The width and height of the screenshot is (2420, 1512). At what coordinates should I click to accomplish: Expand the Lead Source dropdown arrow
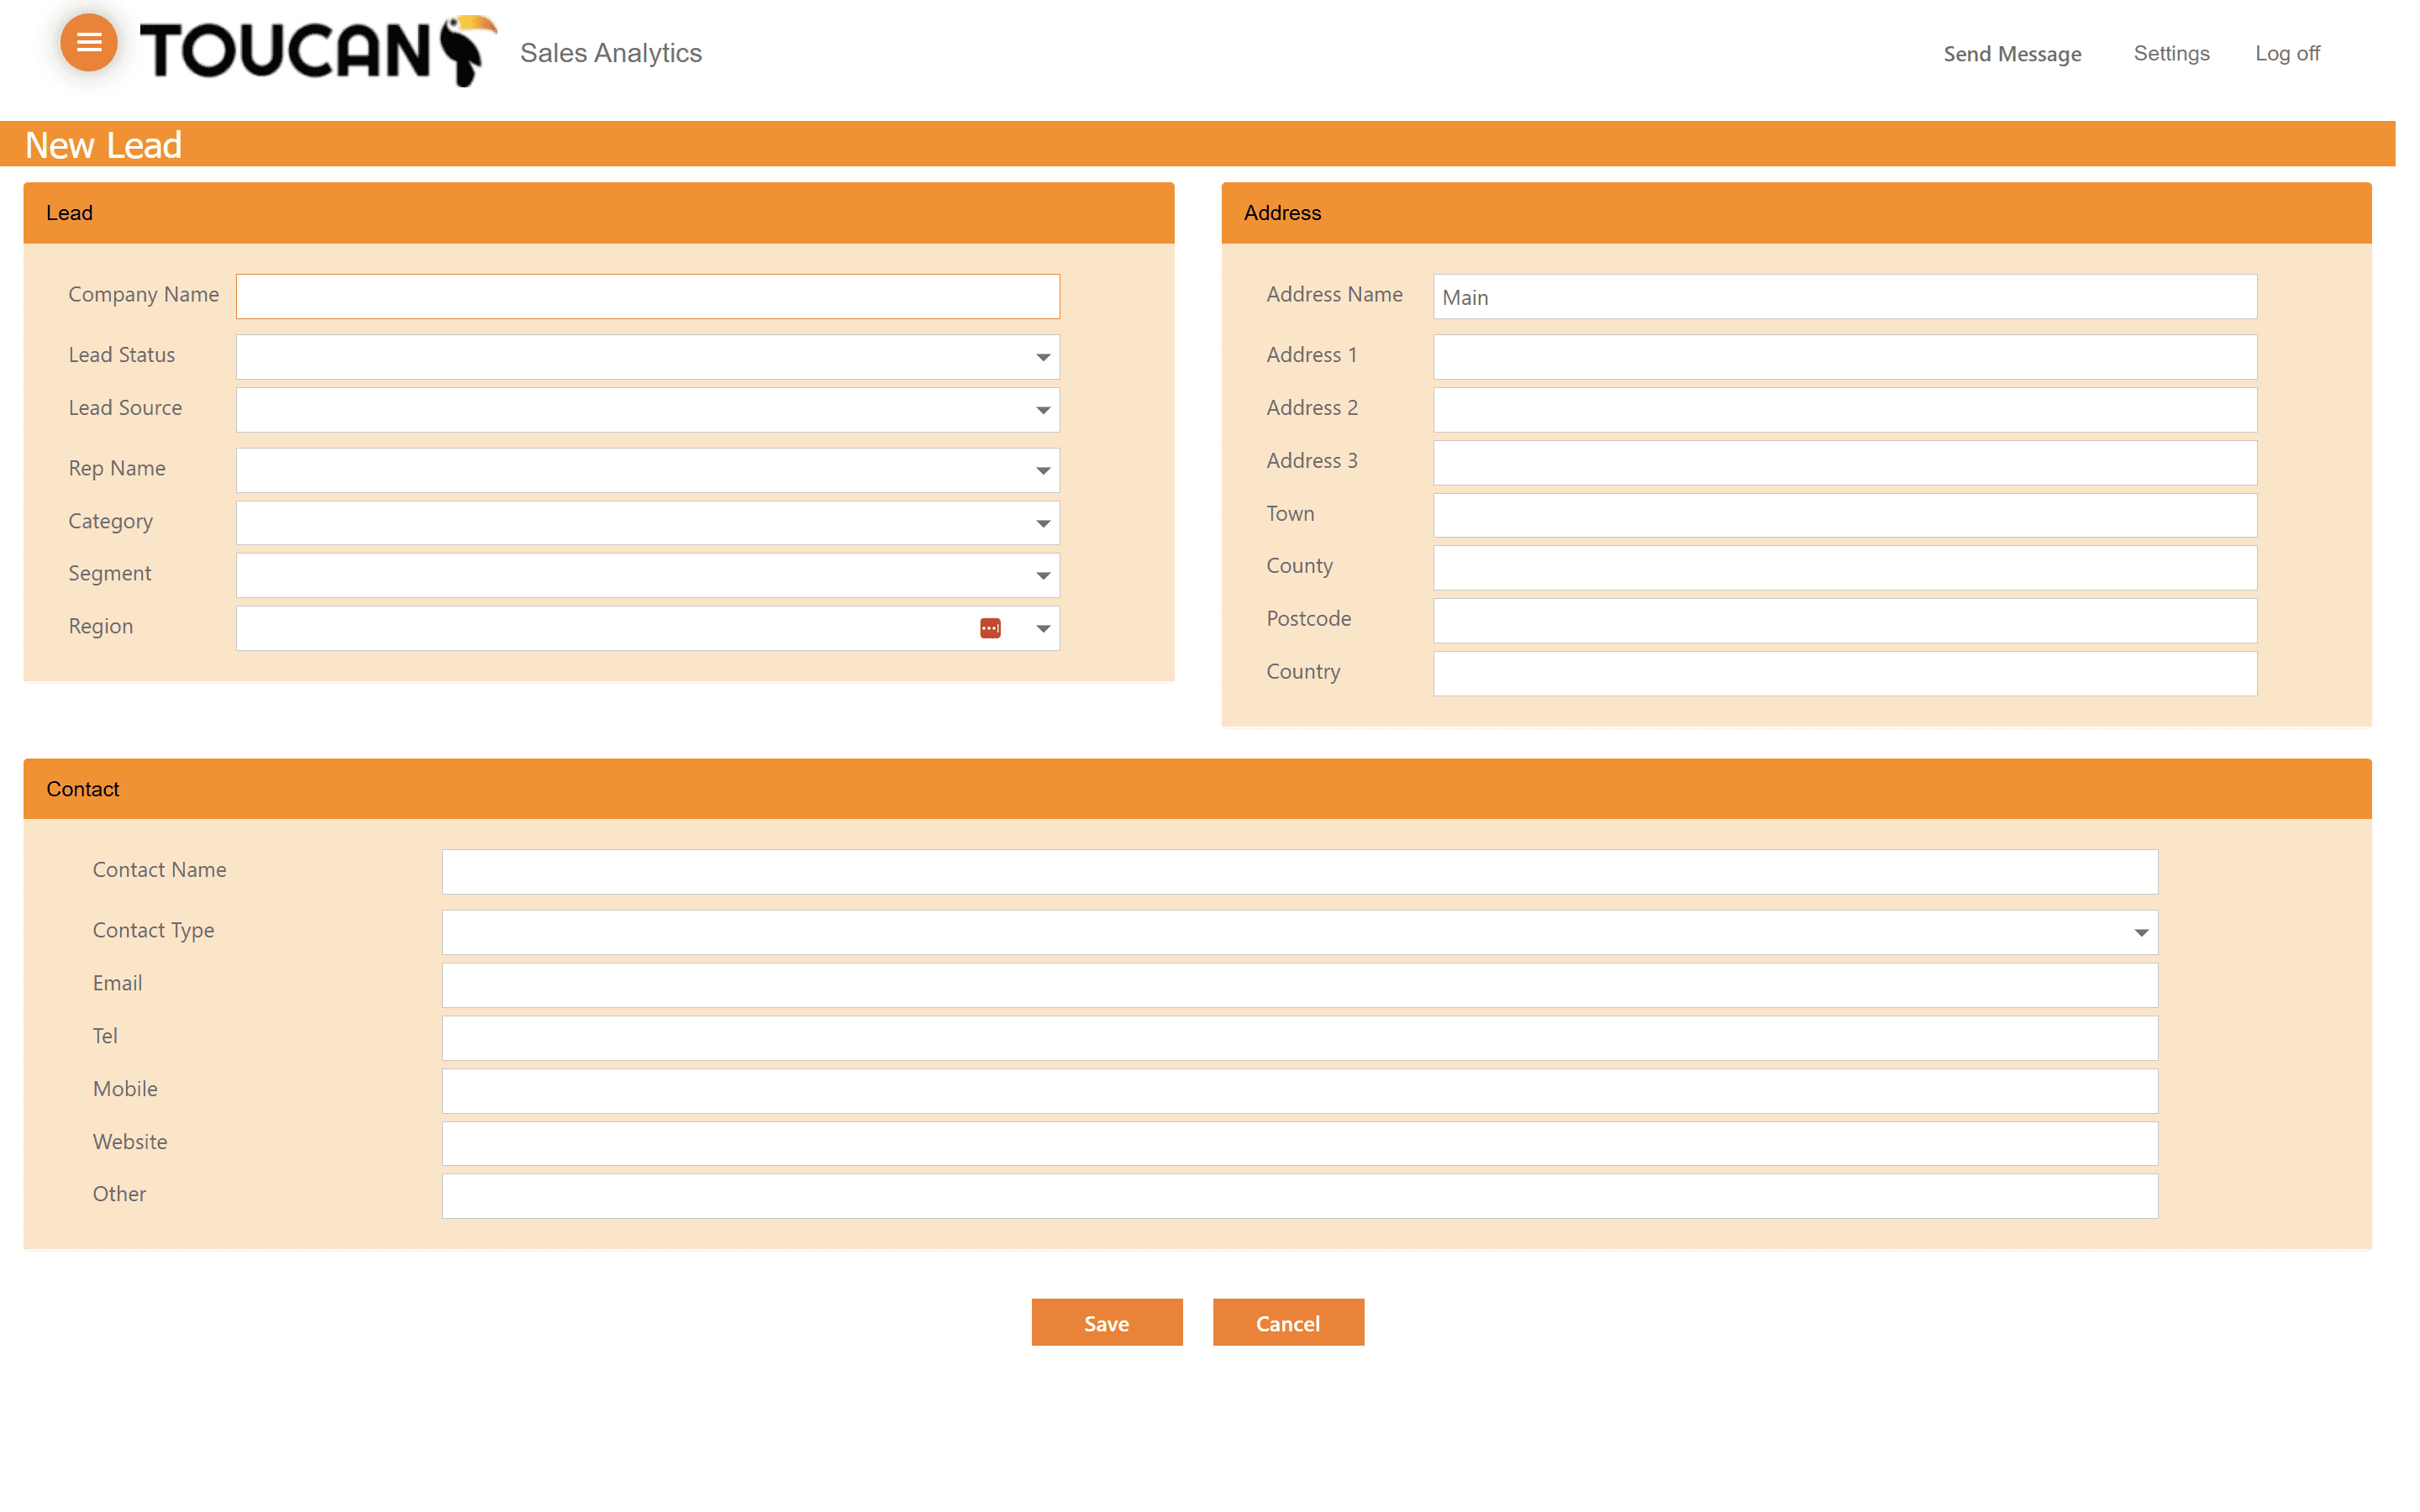point(1043,410)
